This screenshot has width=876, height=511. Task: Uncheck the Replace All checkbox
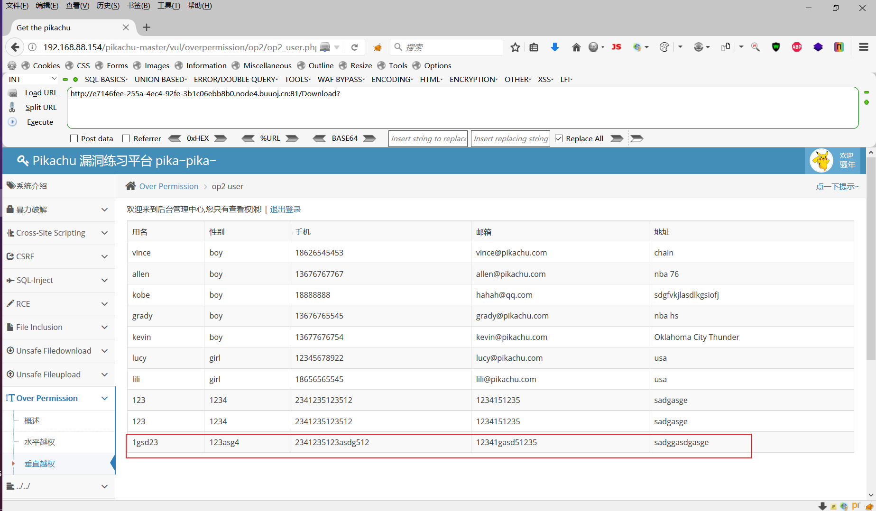pos(559,138)
